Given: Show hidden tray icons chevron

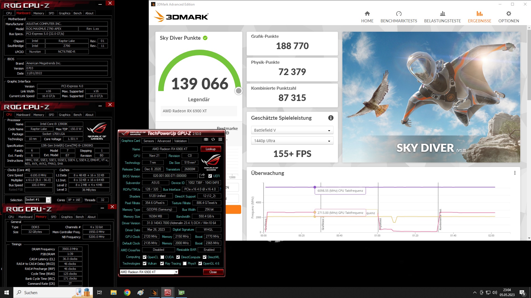Looking at the screenshot, I should 475,292.
